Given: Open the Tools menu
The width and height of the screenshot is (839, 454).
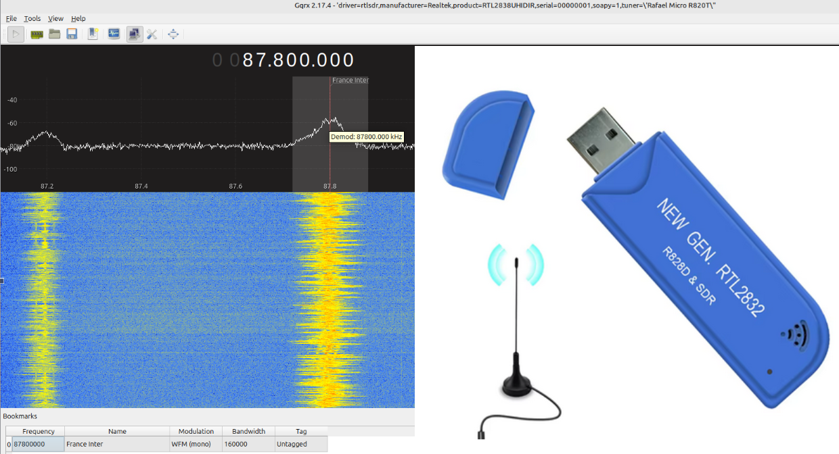Looking at the screenshot, I should [32, 18].
